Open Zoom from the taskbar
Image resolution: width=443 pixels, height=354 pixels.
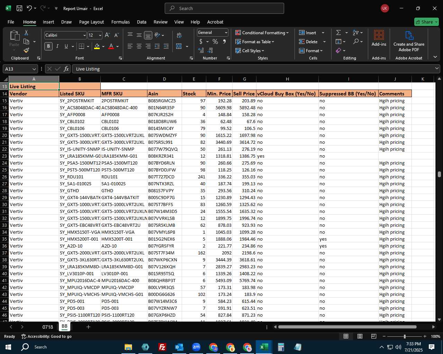196,347
